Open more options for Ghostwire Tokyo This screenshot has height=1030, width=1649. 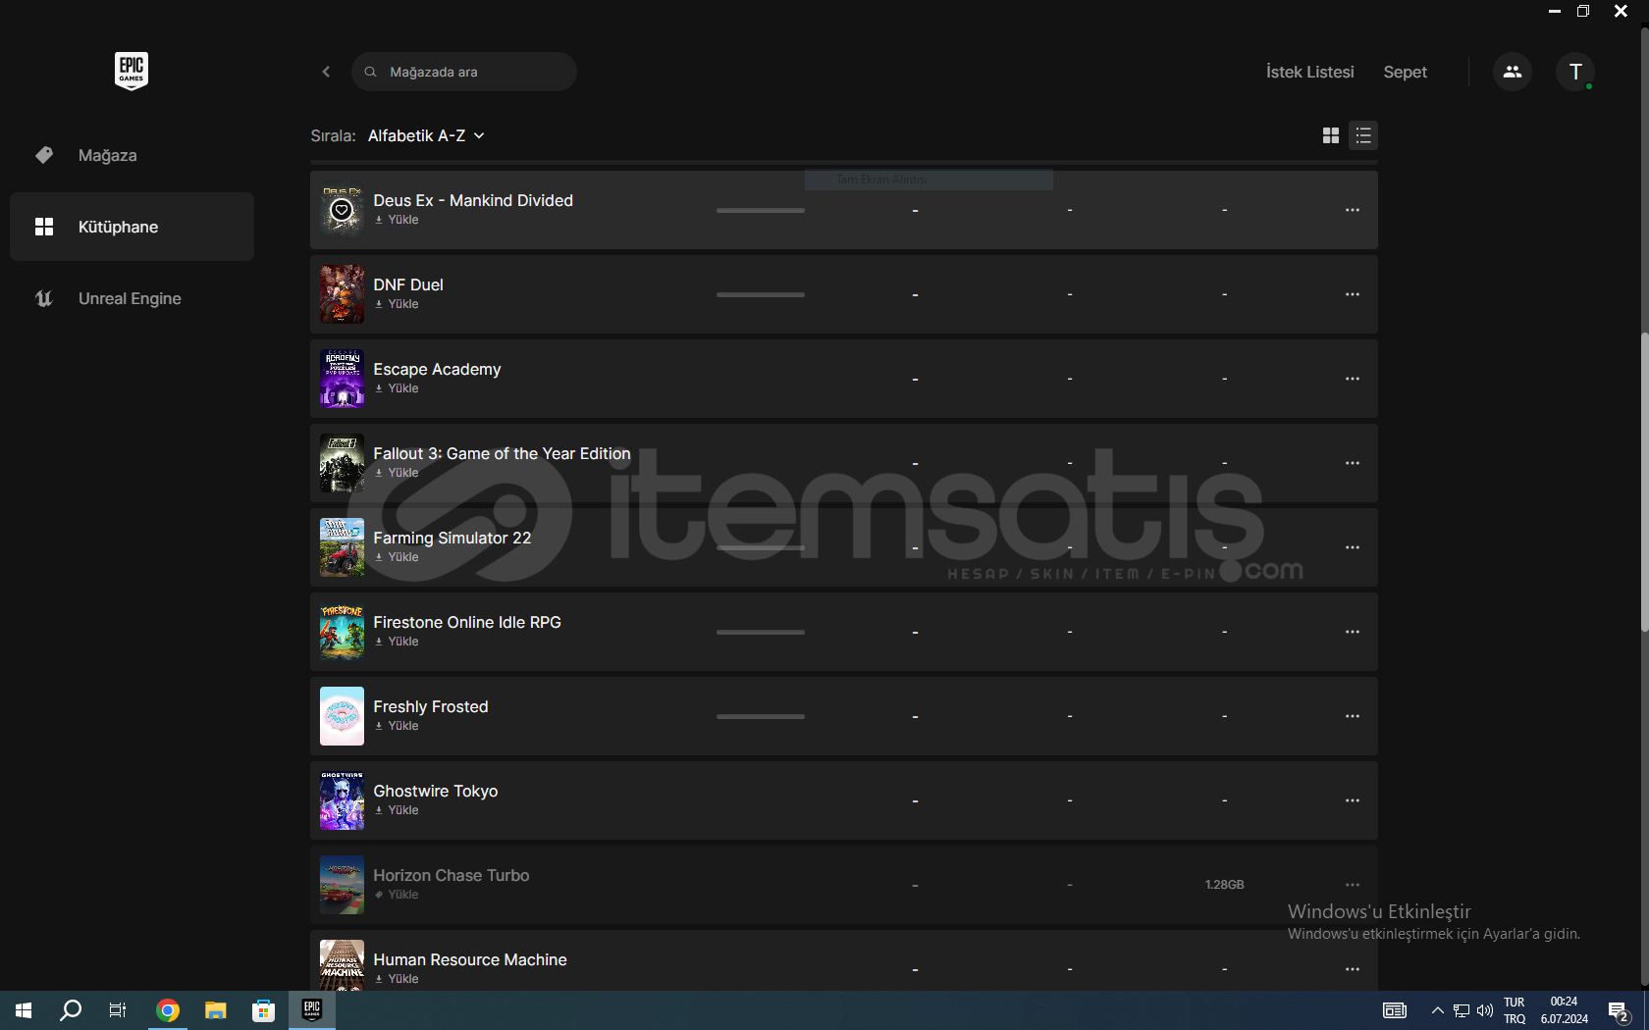[1353, 800]
